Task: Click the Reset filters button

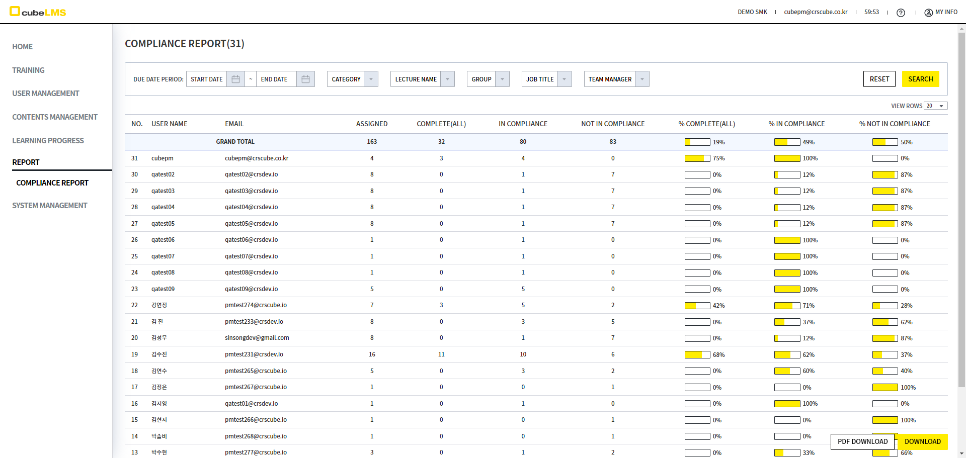Action: point(879,79)
